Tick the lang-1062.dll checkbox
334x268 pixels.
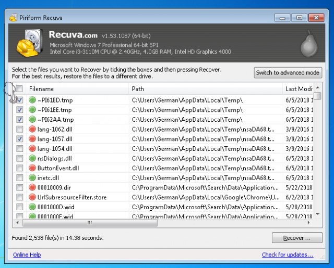[20, 129]
